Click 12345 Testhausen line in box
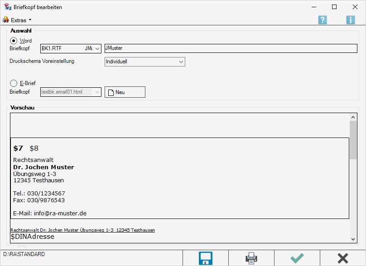Screen dimensions: 366x266 coord(39,180)
